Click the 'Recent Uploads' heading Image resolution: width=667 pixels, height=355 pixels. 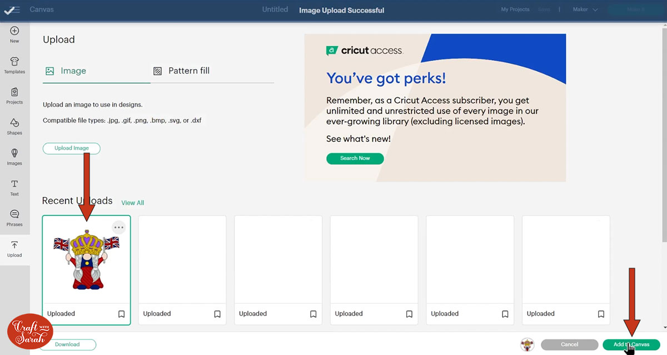[77, 201]
